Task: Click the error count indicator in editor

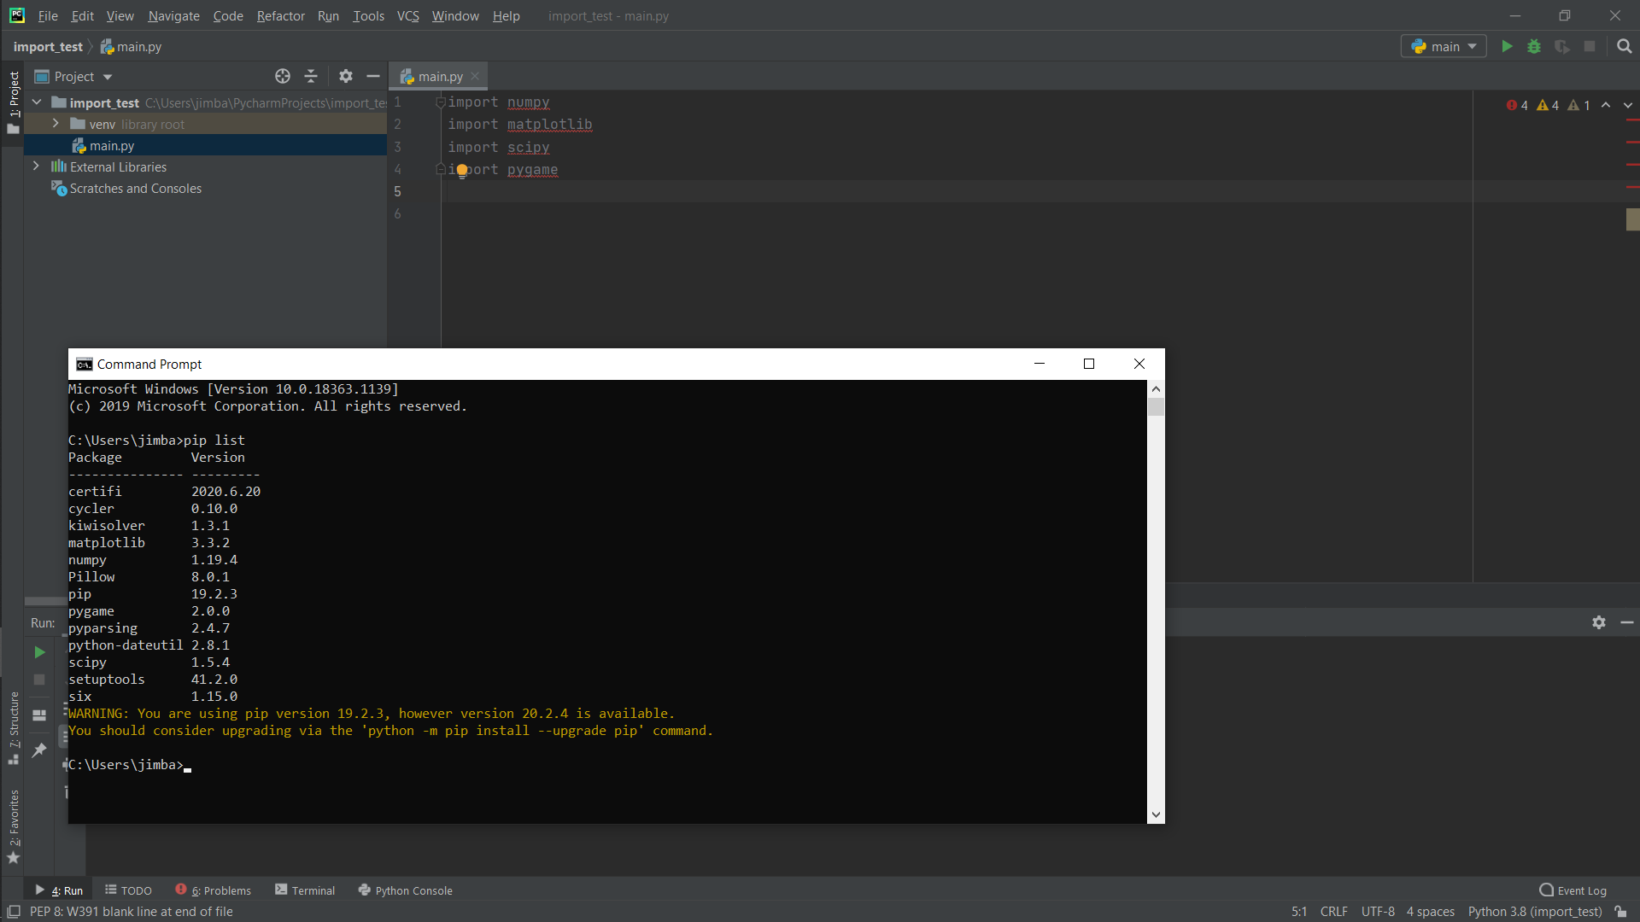Action: [1518, 105]
